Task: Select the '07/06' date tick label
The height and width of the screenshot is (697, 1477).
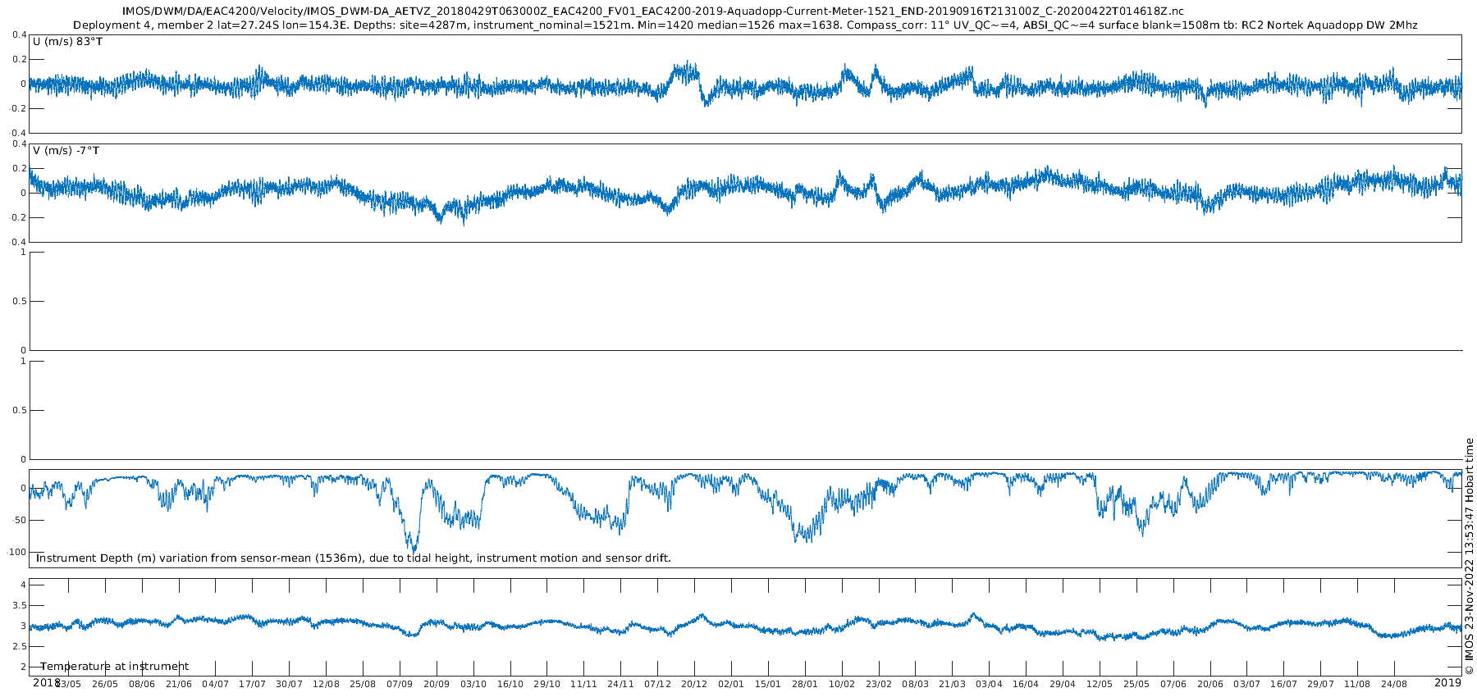Action: (1173, 684)
